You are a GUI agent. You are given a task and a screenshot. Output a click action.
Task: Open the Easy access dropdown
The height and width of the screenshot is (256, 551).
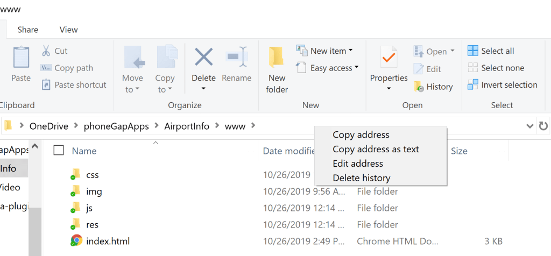tap(356, 68)
